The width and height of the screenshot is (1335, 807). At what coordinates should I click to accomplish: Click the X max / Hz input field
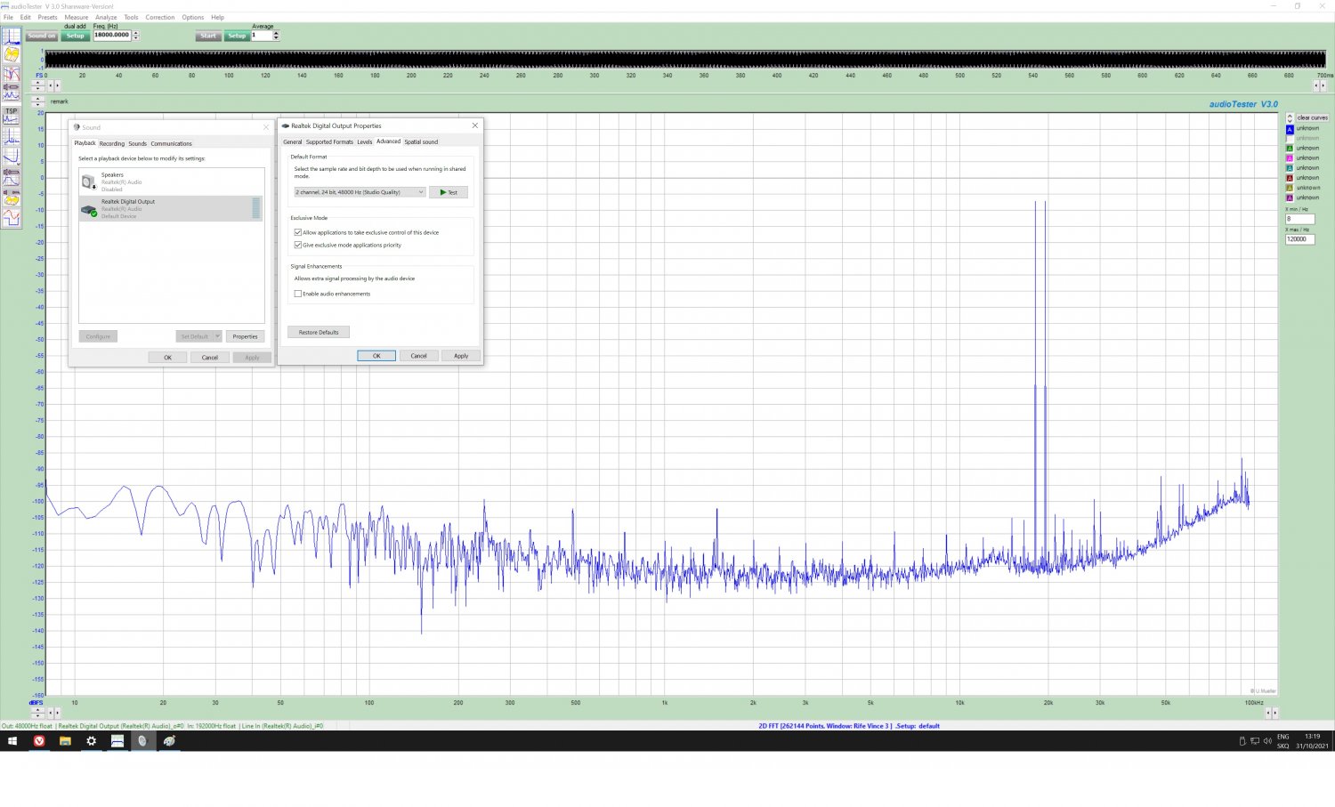1299,239
